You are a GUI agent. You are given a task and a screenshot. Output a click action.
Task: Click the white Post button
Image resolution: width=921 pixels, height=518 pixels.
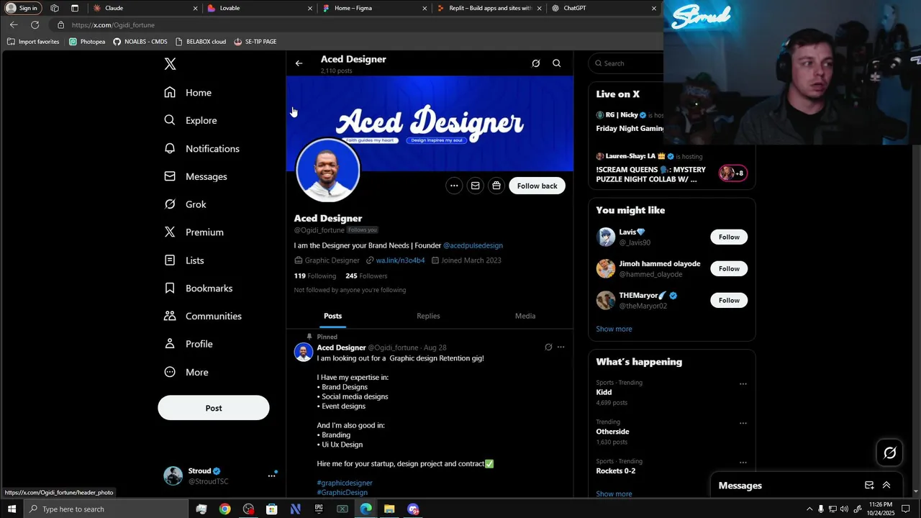214,408
